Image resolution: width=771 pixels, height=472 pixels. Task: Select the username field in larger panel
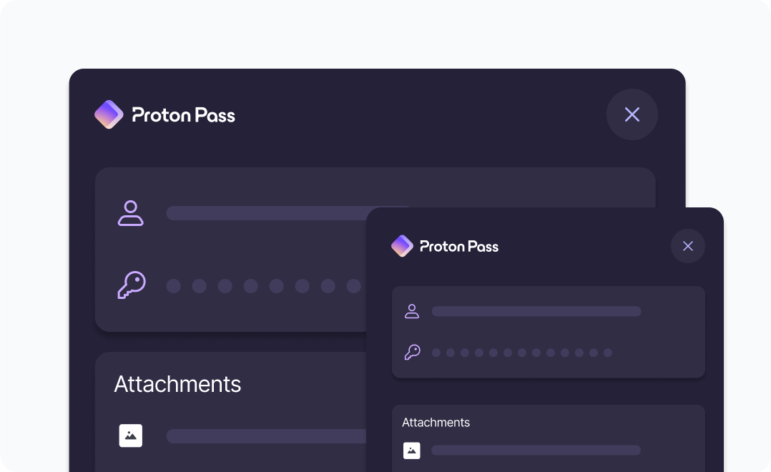[x=266, y=213]
